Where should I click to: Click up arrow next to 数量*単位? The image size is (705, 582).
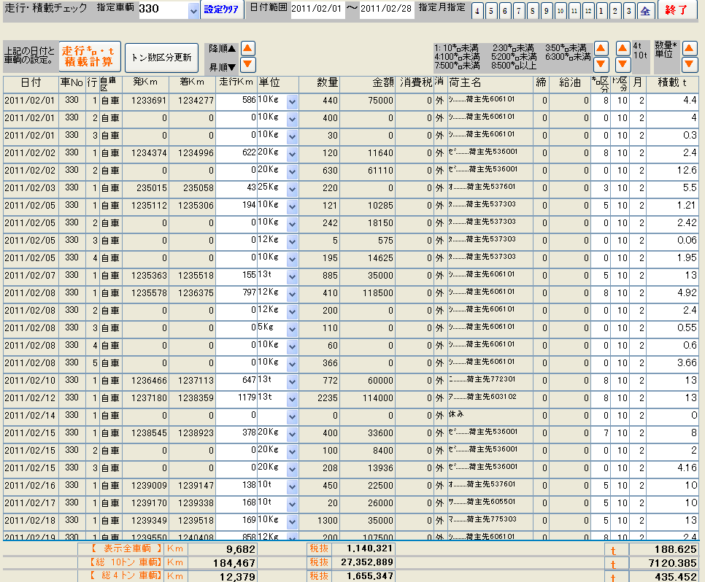[690, 48]
